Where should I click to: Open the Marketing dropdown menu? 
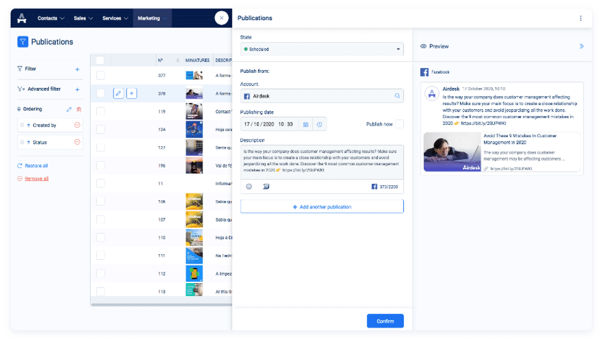(152, 18)
